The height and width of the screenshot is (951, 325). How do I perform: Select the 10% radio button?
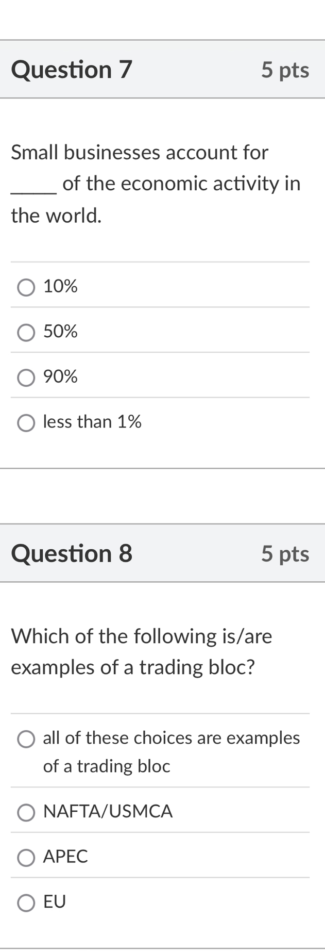(26, 287)
